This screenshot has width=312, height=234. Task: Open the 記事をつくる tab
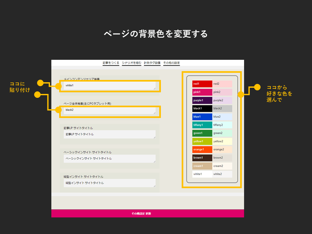[x=111, y=63]
